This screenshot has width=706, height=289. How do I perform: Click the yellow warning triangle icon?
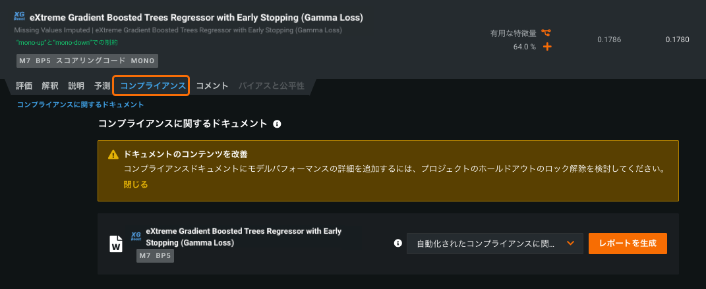pos(113,155)
